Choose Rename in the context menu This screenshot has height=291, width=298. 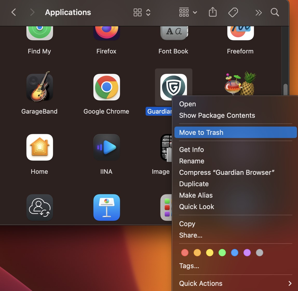click(x=235, y=161)
